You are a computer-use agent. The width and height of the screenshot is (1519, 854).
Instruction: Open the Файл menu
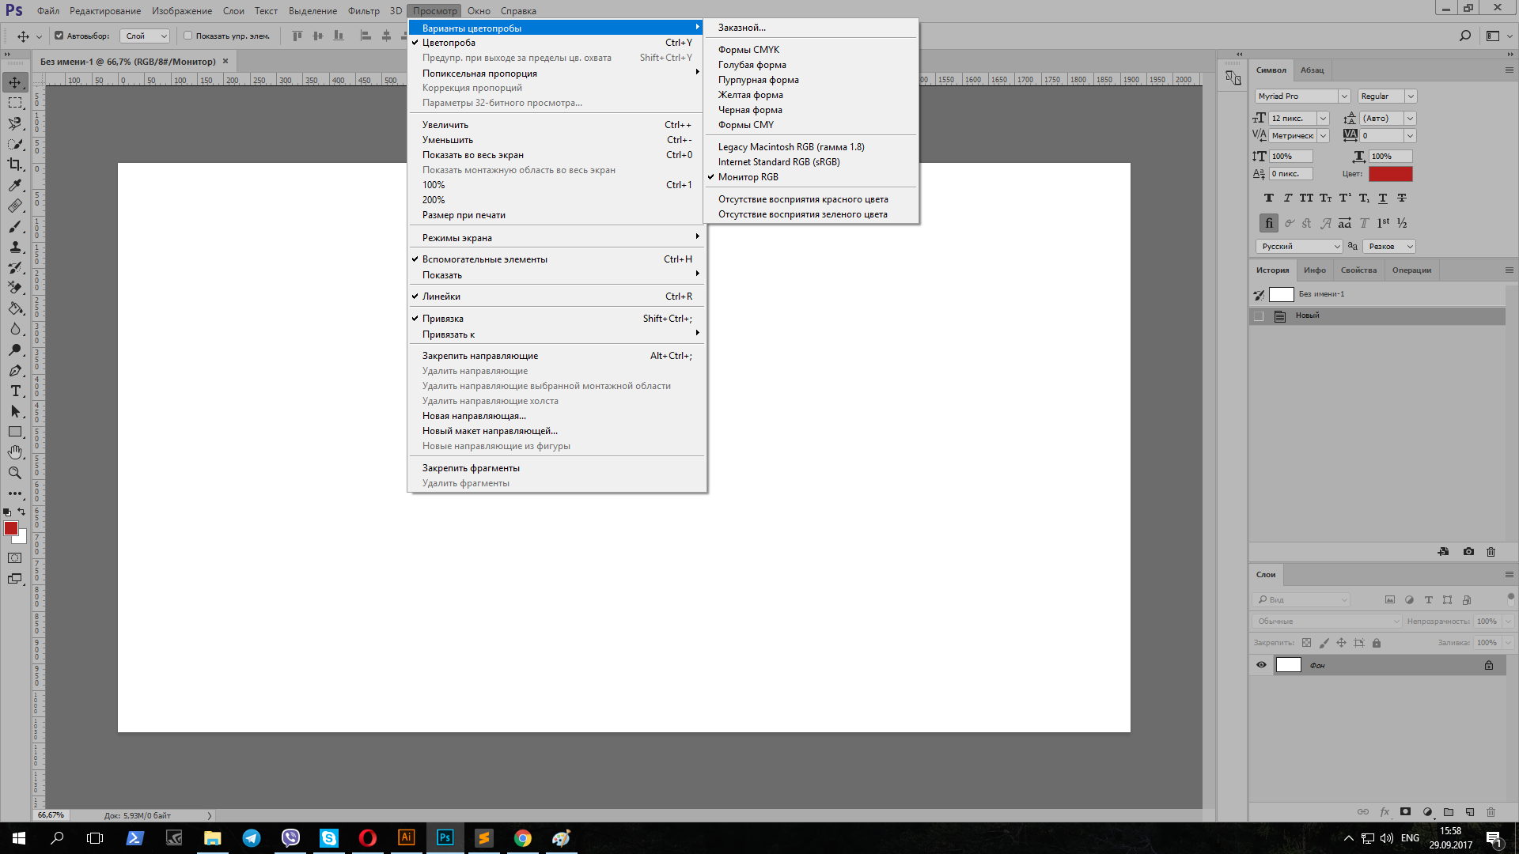tap(48, 11)
